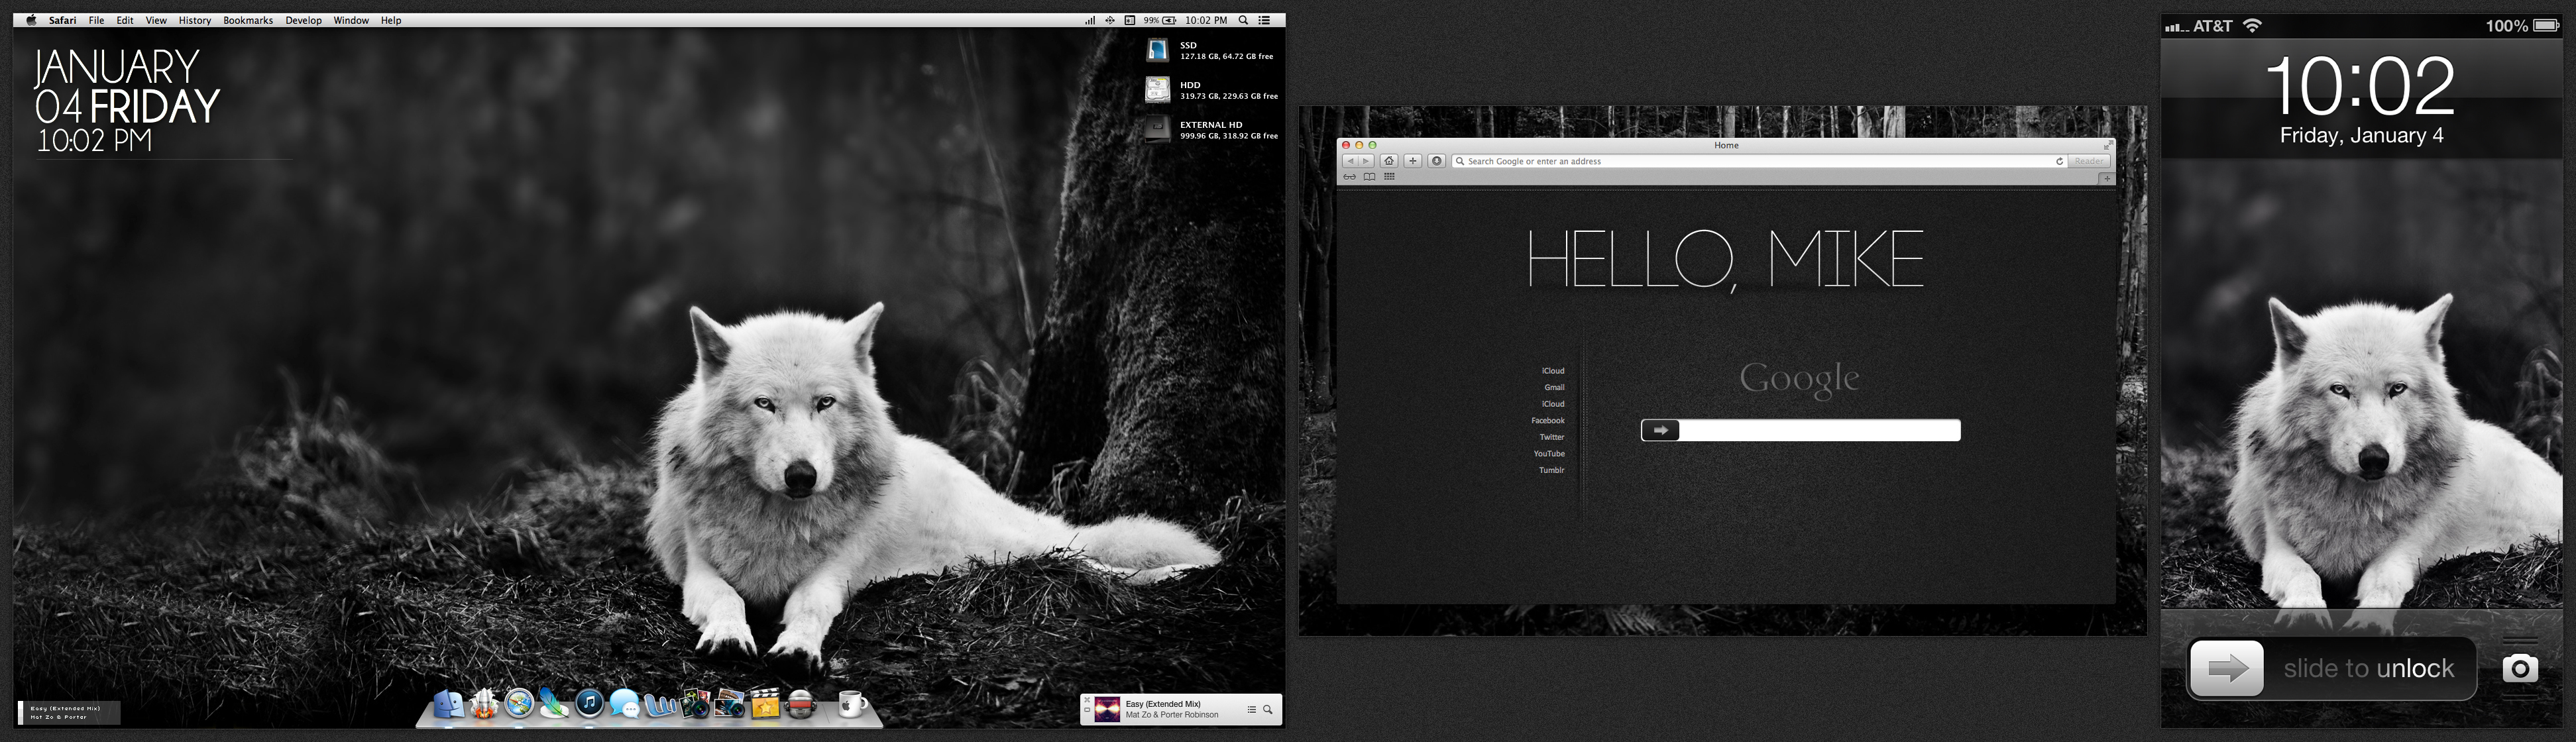Open the External HD drive icon

(1157, 129)
